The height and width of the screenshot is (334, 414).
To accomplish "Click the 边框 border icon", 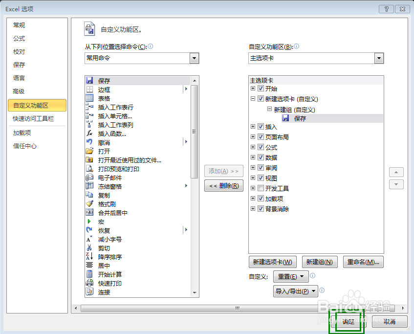I will pos(89,89).
